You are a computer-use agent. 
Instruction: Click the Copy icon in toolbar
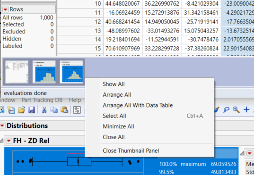(x=54, y=110)
